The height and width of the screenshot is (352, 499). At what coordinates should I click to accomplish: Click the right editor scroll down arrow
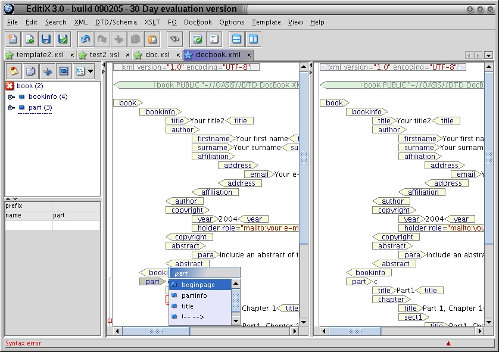[489, 322]
